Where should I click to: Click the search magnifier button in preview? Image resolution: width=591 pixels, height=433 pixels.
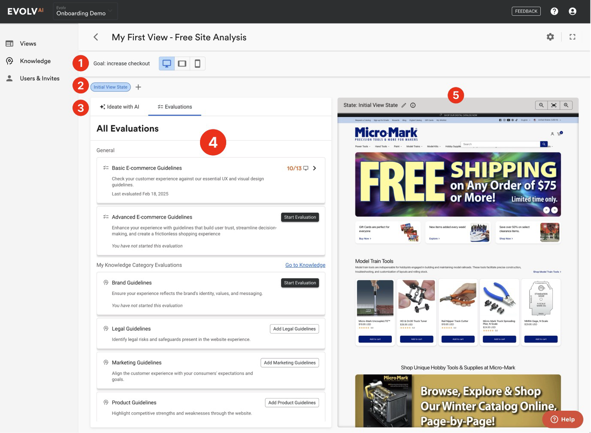coord(544,144)
